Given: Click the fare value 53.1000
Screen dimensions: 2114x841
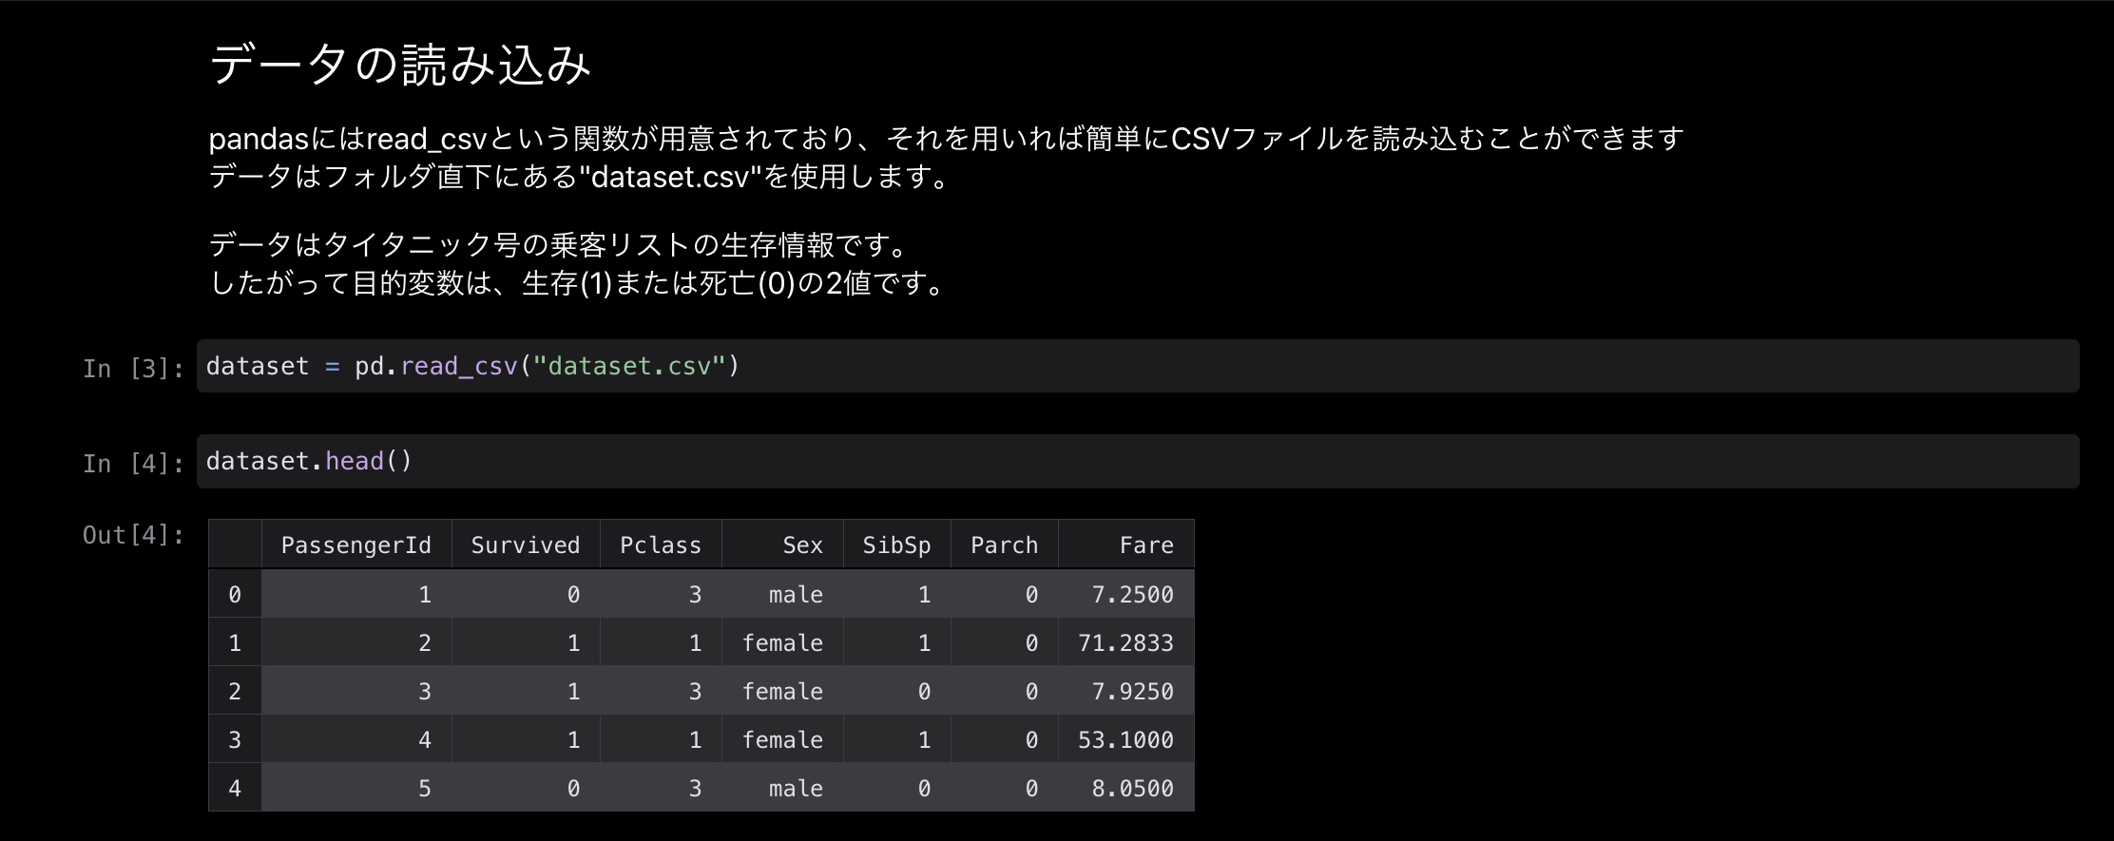Looking at the screenshot, I should 1125,740.
